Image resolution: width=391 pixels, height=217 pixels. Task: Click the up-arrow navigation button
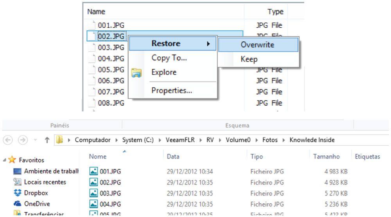point(46,140)
